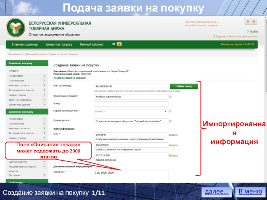Screen dimensions: 267x200
Task: Open На проверке under purchase requests sidebar
Action: [x=16, y=76]
